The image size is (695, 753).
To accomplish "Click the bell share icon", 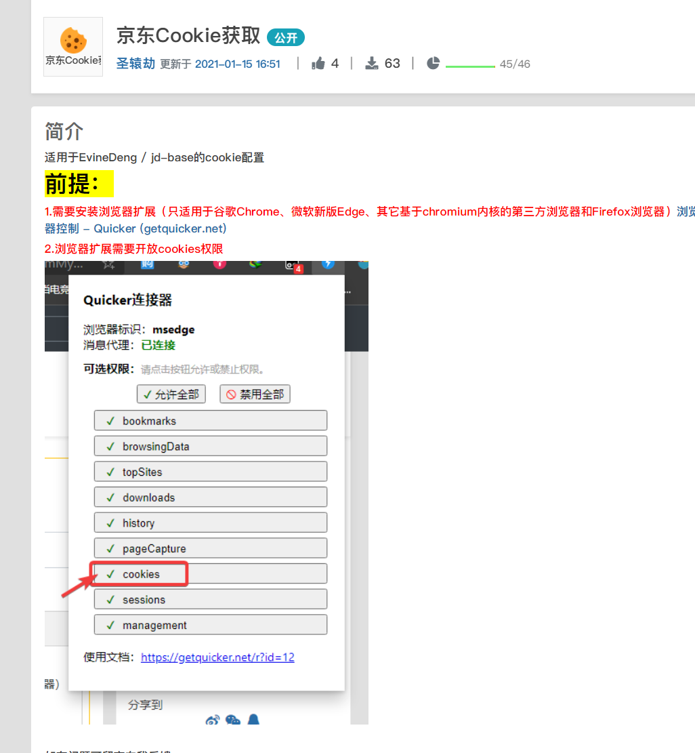I will tap(253, 719).
